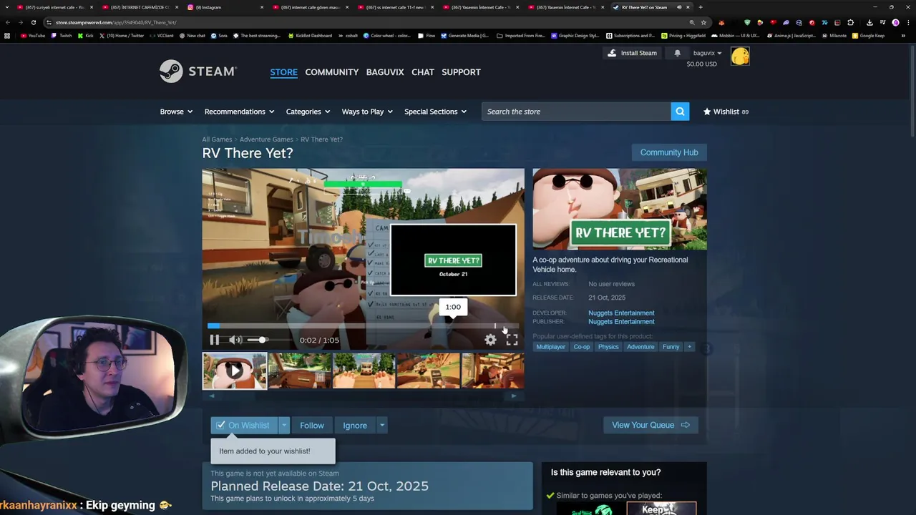Click the Follow button
Viewport: 916px width, 515px height.
point(312,425)
